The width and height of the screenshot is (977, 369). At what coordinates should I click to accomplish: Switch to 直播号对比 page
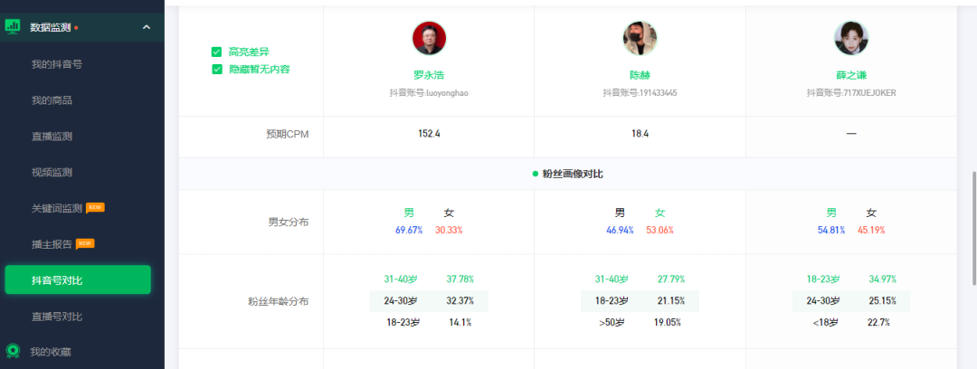57,316
